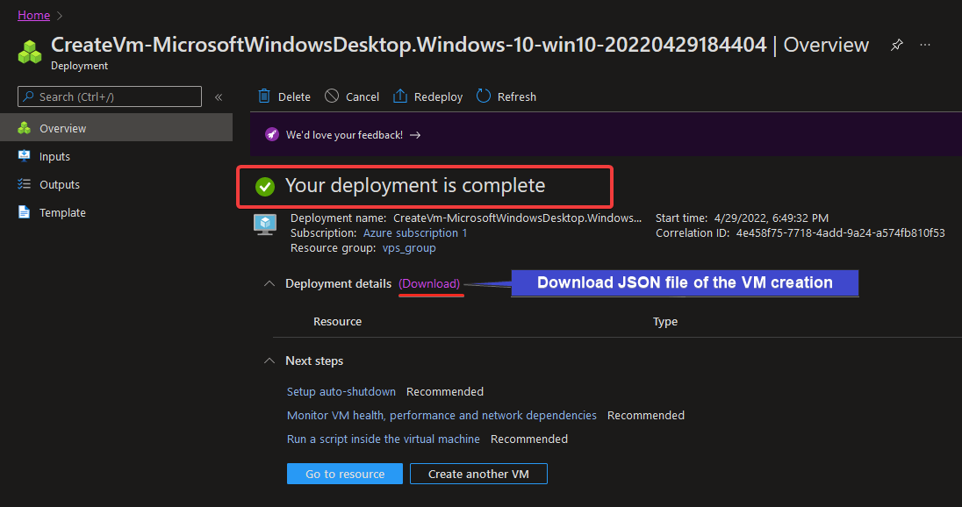Click the Go to resource button
Screen dimensions: 962x507
click(x=345, y=474)
